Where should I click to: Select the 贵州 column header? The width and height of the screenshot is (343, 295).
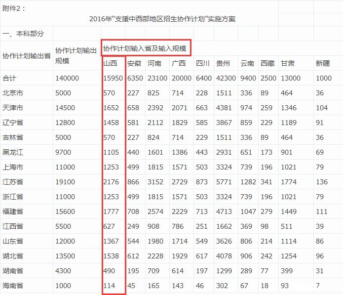point(223,64)
